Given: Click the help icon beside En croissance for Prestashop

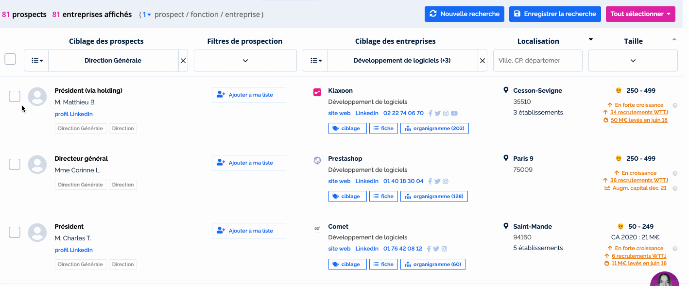Looking at the screenshot, I should pyautogui.click(x=675, y=173).
